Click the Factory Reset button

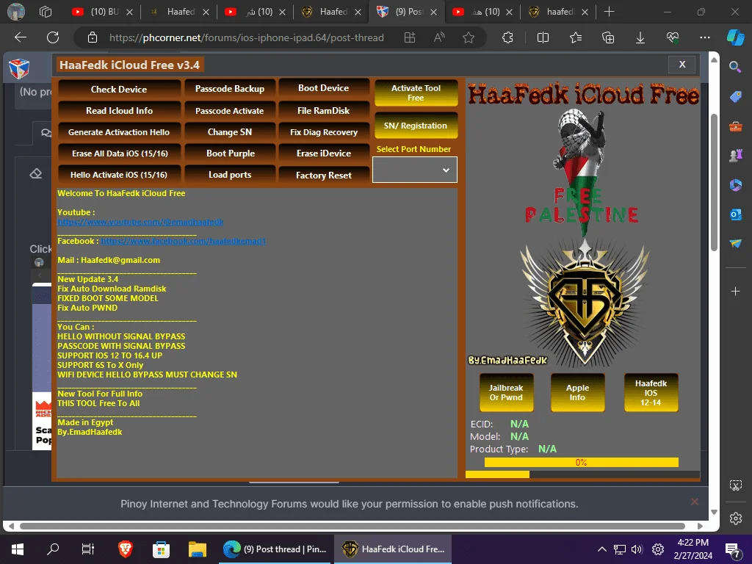click(x=324, y=176)
